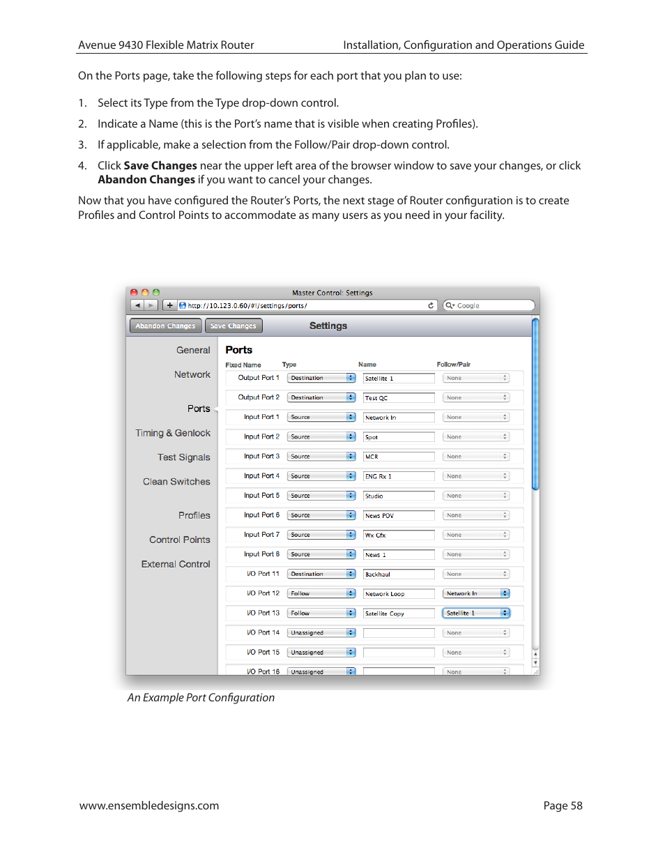Click the Name field containing Backhaul
665x861 pixels.
coord(399,574)
